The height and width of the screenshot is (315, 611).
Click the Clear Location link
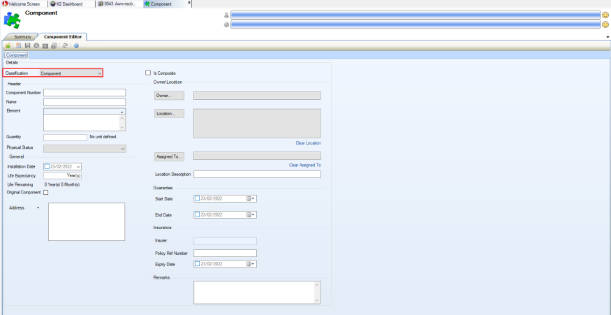[308, 143]
